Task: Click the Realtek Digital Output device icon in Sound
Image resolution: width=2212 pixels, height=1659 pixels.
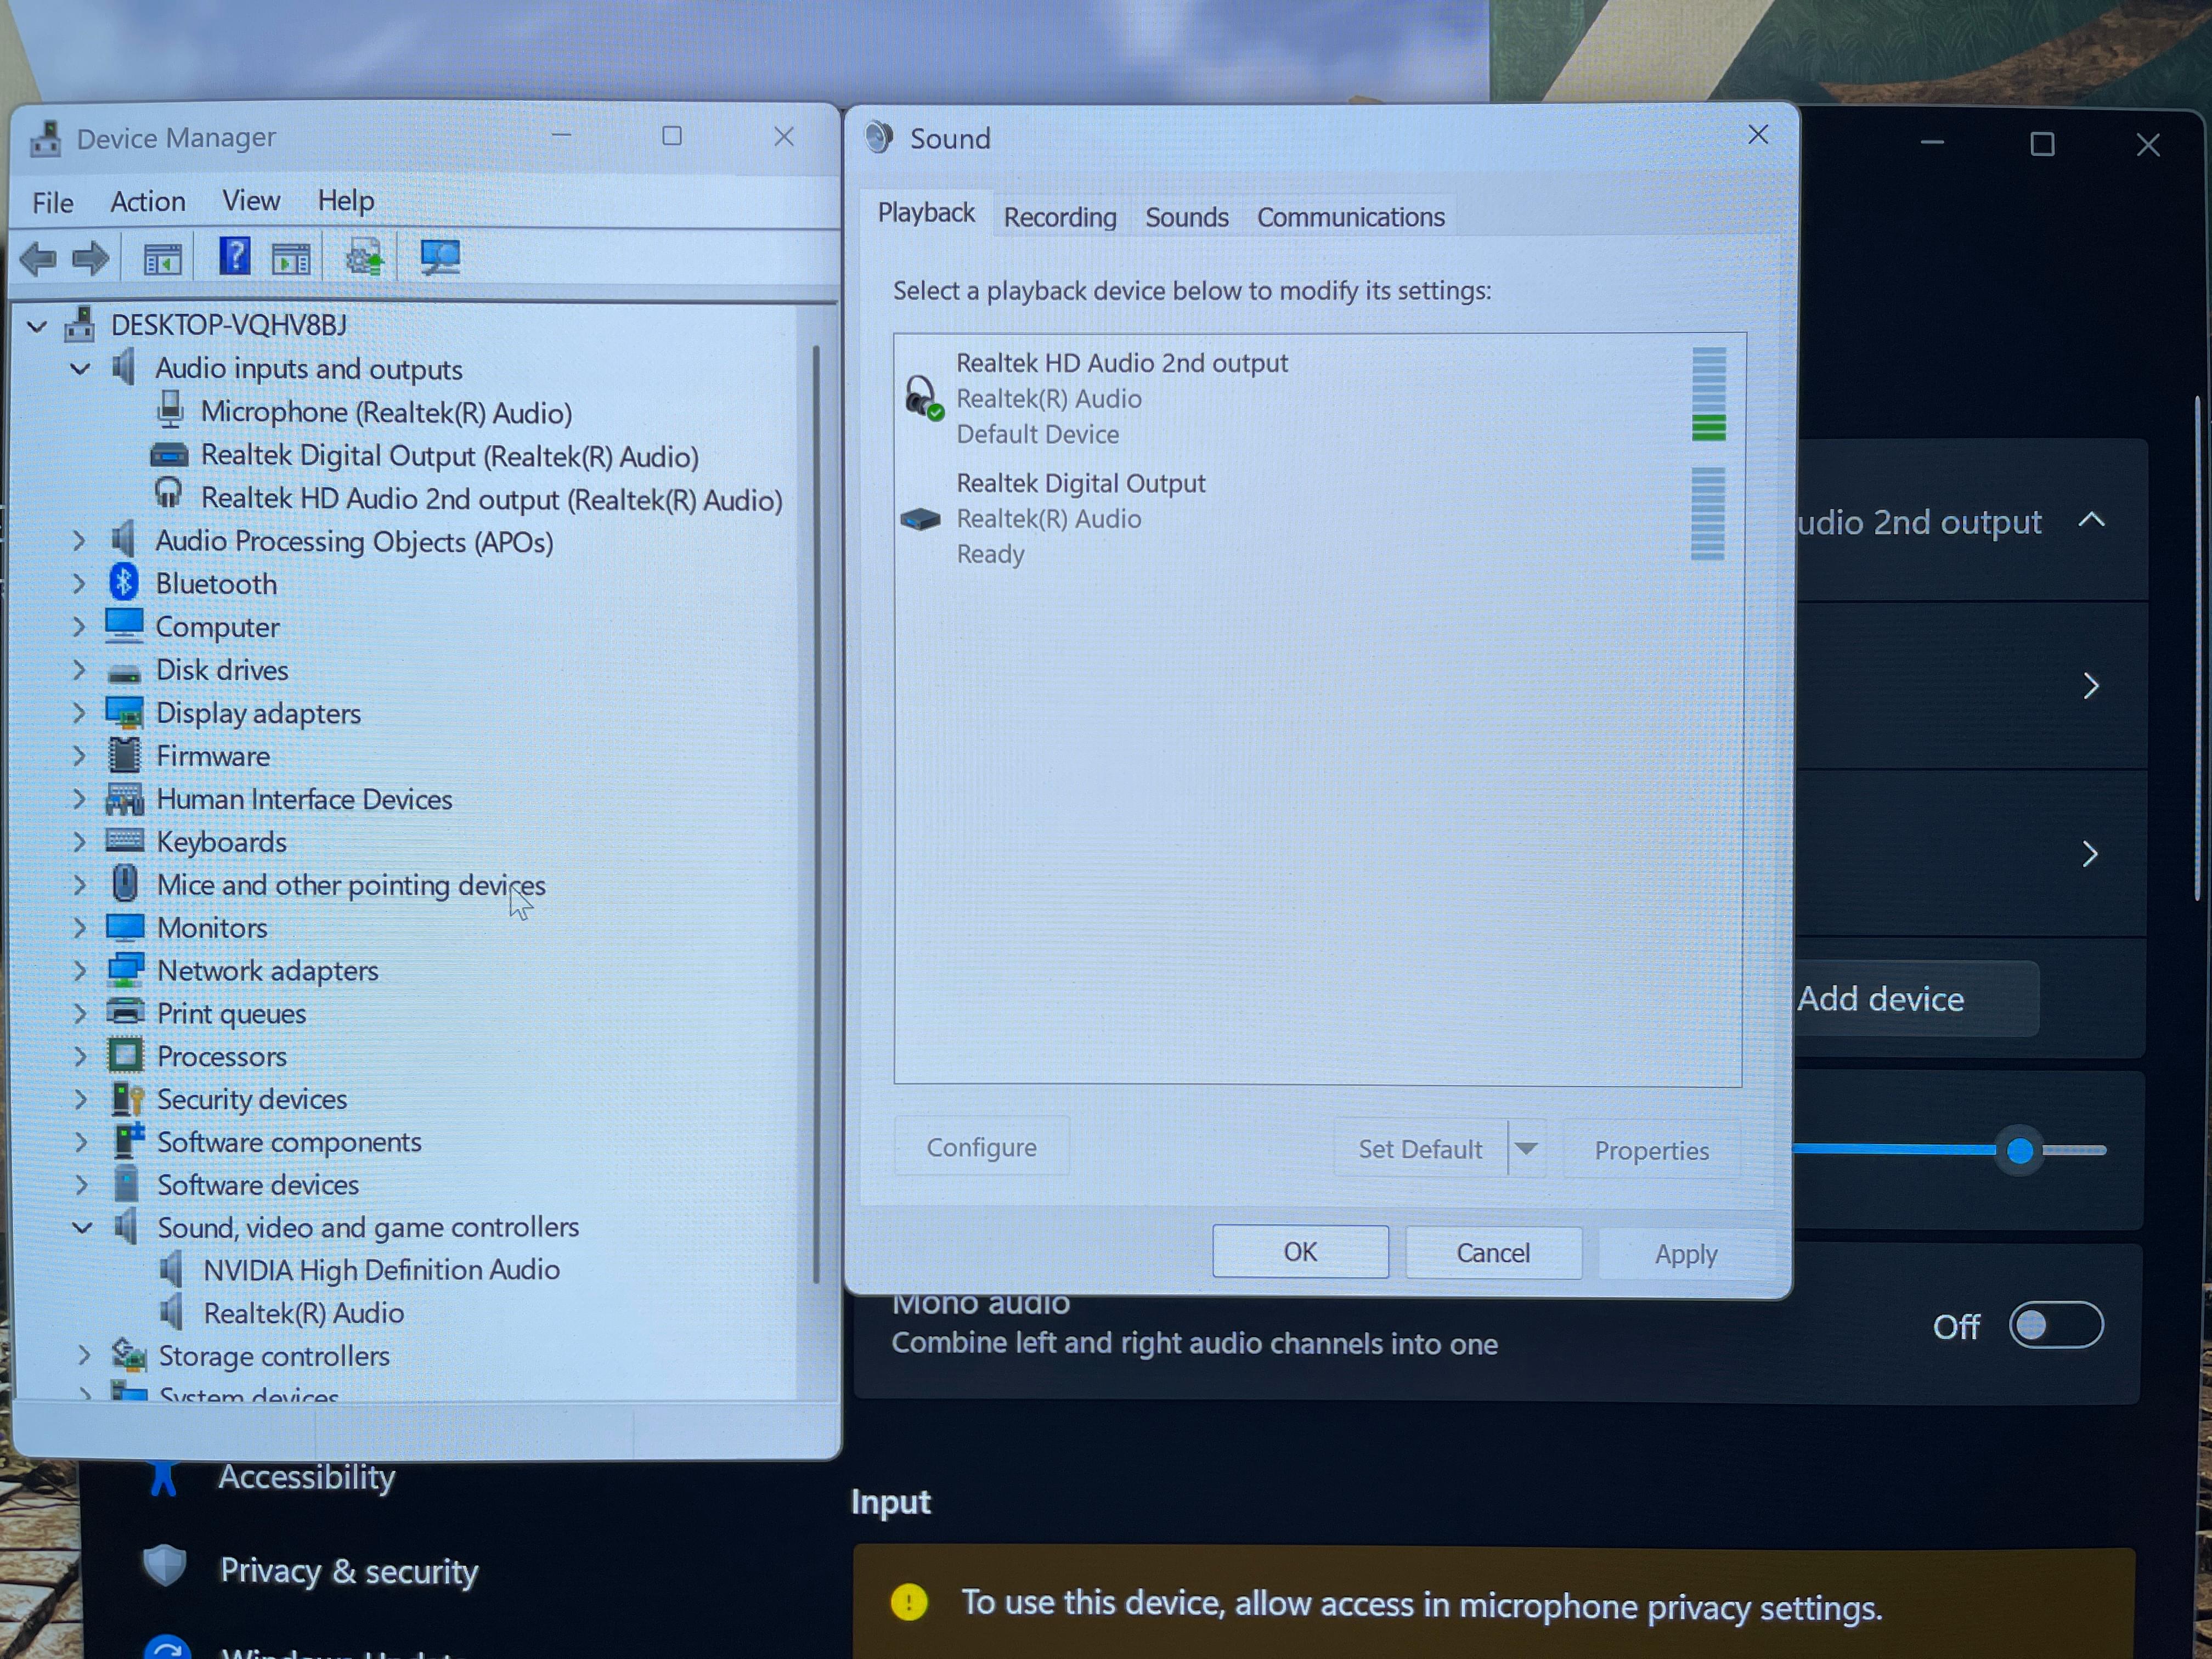Action: pyautogui.click(x=920, y=519)
